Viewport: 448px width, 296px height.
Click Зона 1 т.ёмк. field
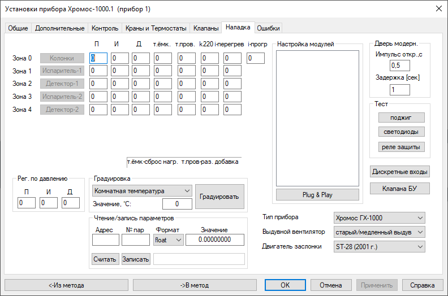click(x=163, y=71)
